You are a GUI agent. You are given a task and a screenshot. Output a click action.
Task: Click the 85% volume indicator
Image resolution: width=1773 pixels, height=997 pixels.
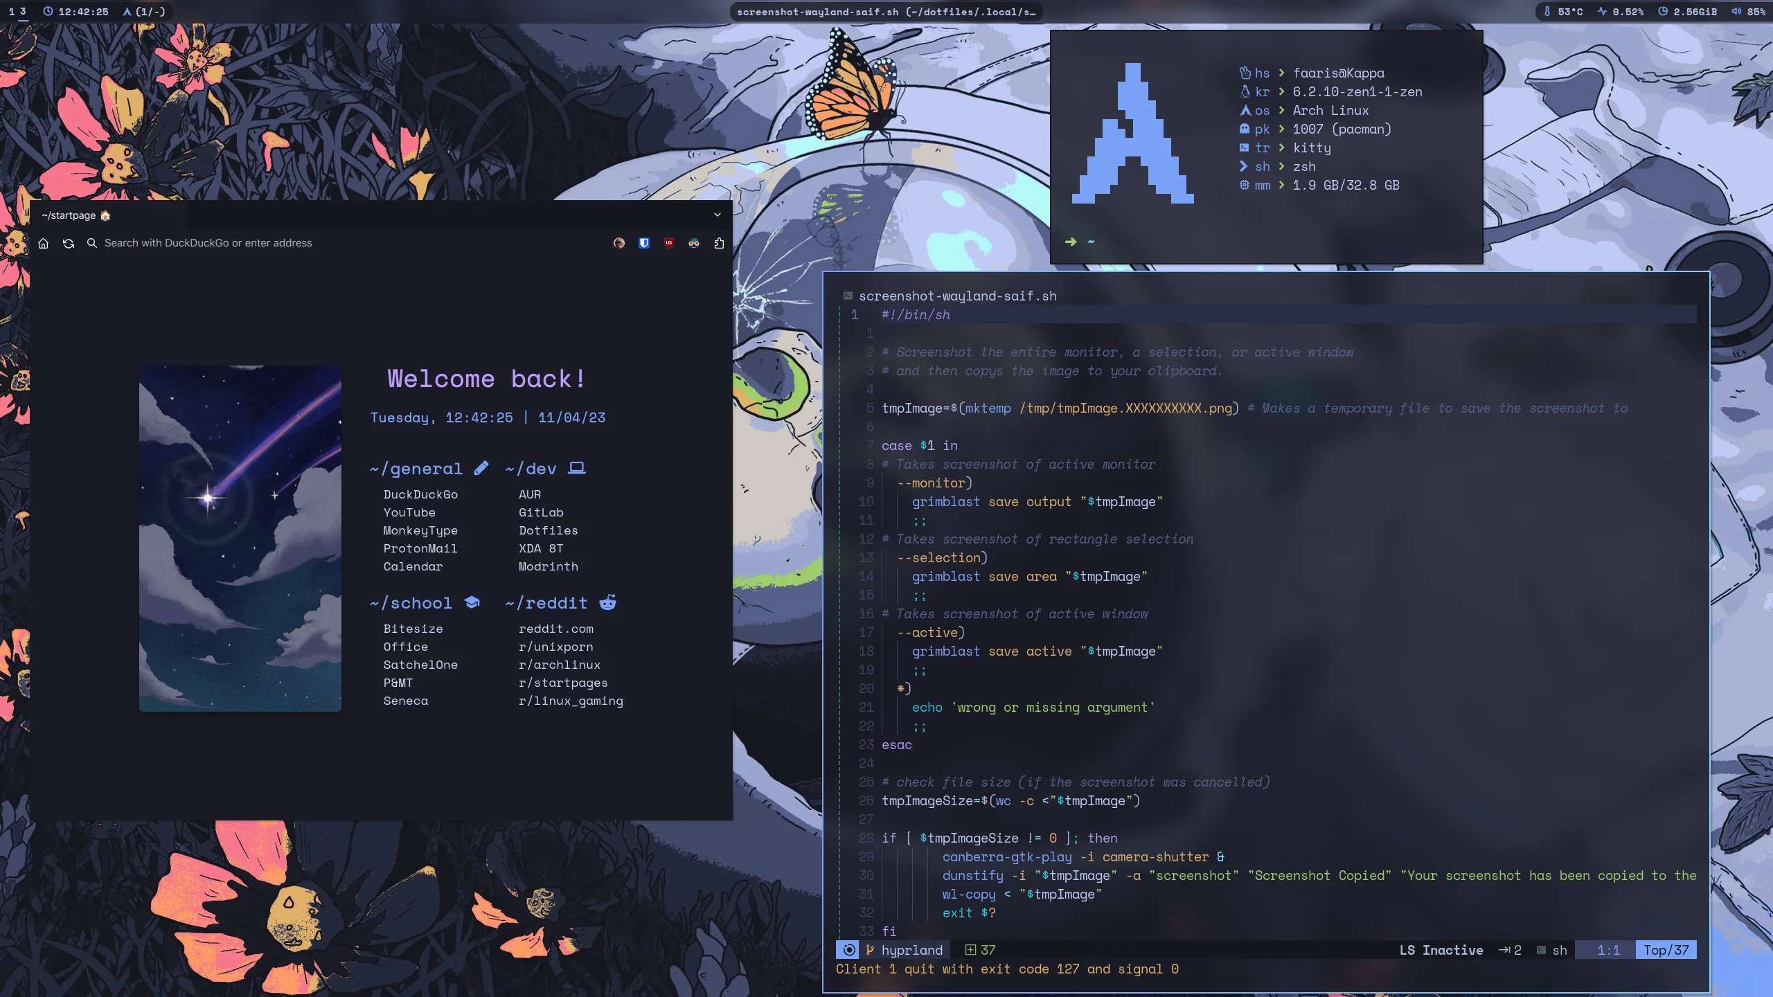1748,12
